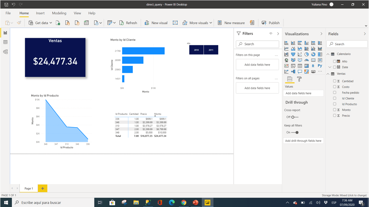Viewport: 369px width, 207px height.
Task: Select the funnel chart visual
Action: [293, 54]
